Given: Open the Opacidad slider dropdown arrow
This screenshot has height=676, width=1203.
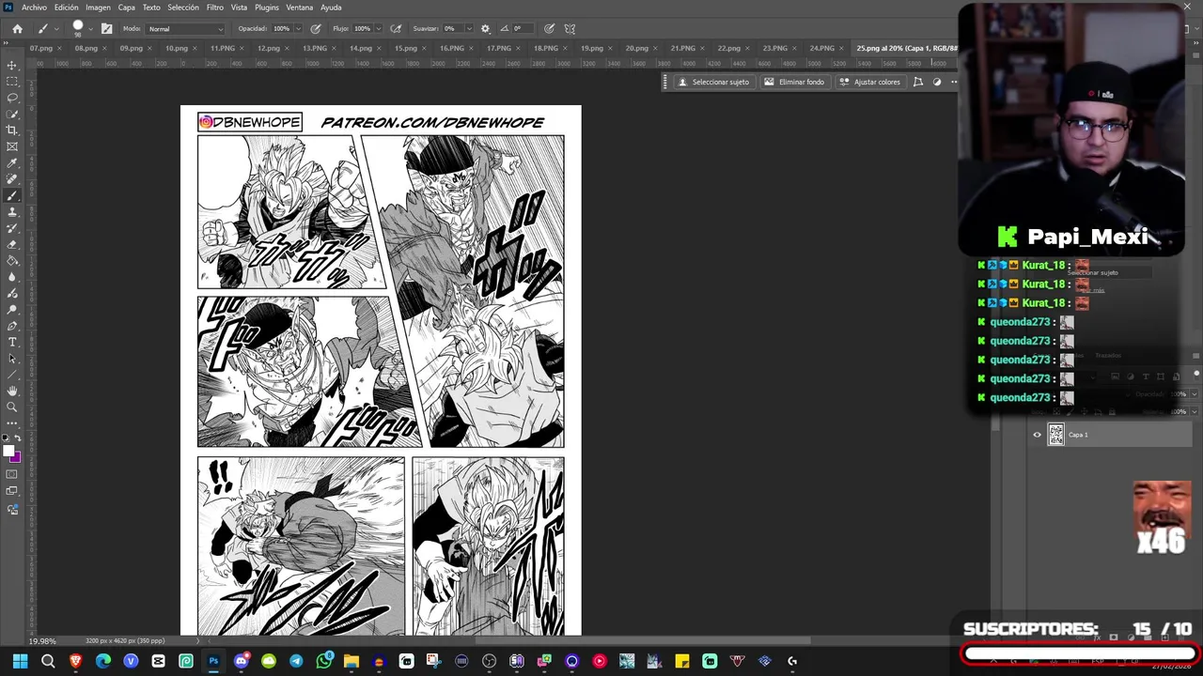Looking at the screenshot, I should click(299, 28).
